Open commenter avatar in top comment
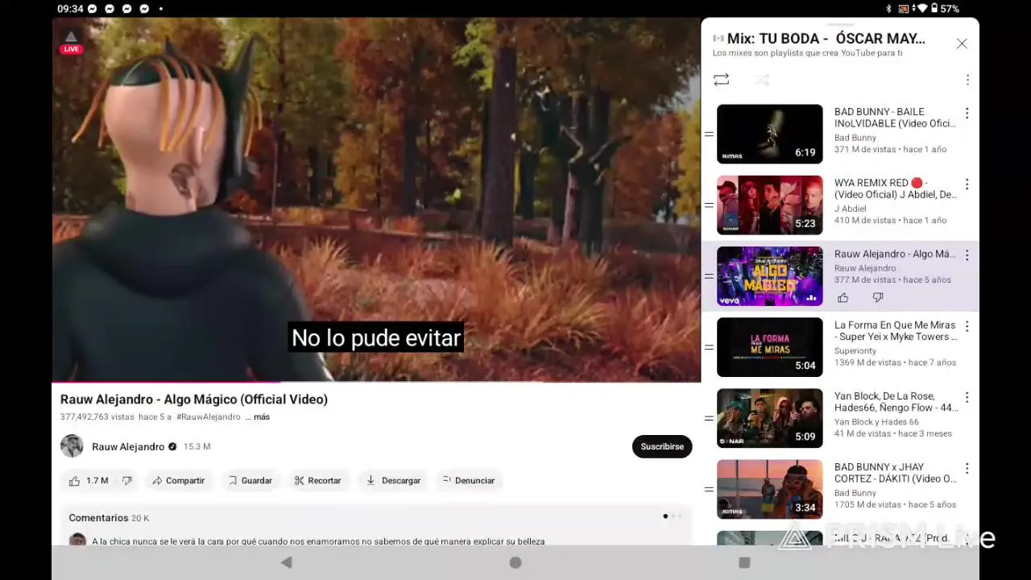 (x=77, y=540)
